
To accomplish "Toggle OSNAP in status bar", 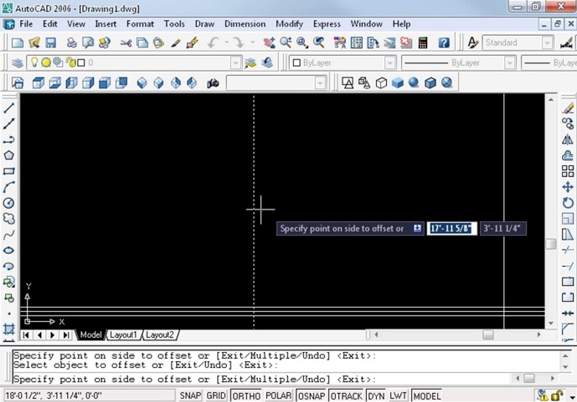I will click(311, 396).
